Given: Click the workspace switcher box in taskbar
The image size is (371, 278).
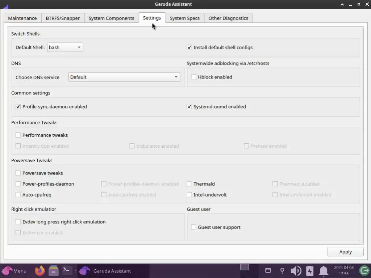Looking at the screenshot, I should click(245, 267).
